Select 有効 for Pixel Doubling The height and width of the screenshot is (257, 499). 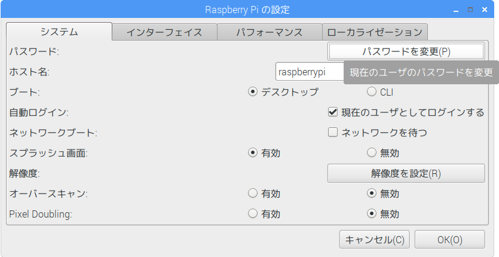click(x=264, y=214)
